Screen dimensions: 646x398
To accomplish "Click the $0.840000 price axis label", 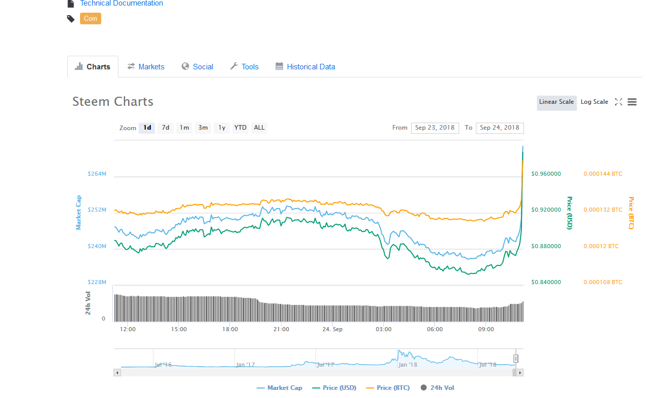I will pyautogui.click(x=546, y=282).
